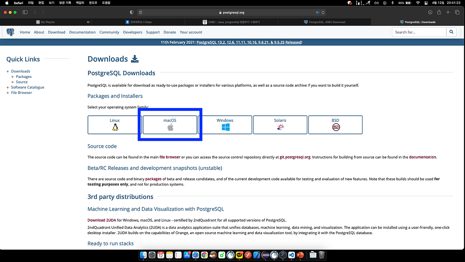
Task: Open Xcode in the dock
Action: (257, 255)
